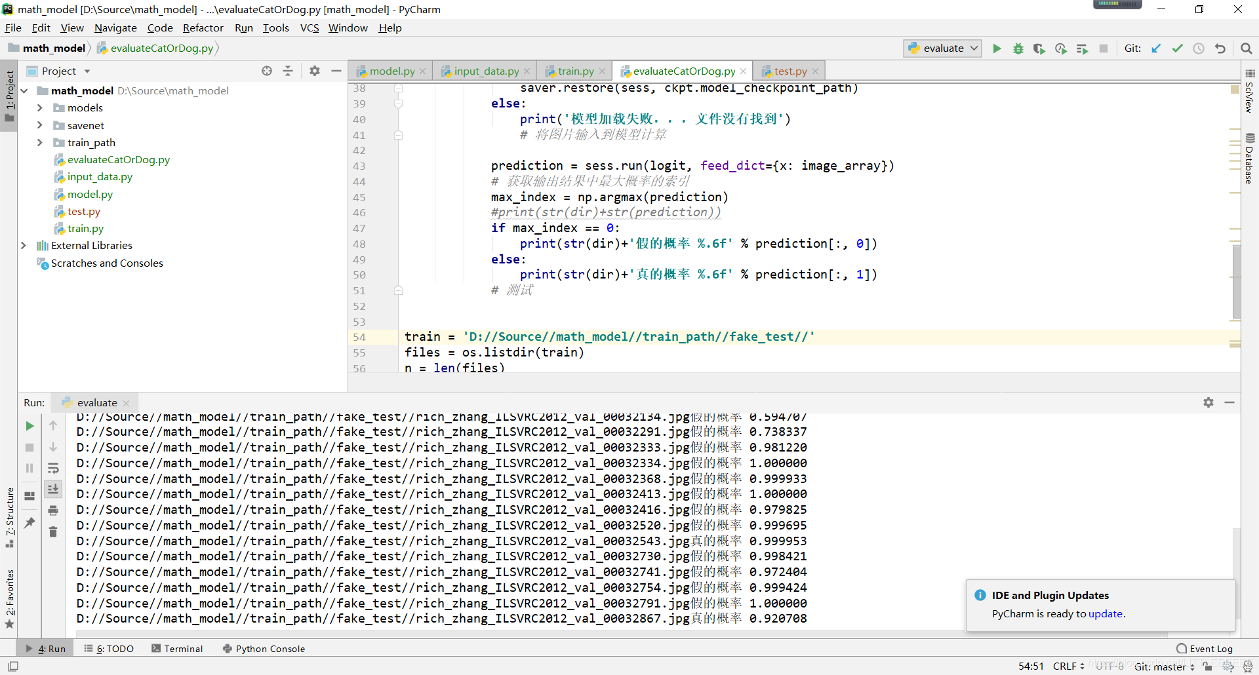Update project from Git

[1156, 48]
